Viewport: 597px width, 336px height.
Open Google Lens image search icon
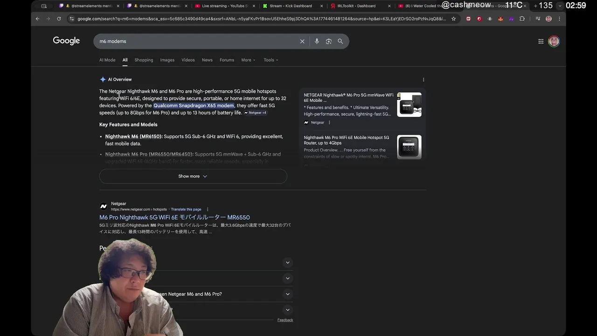coord(328,41)
